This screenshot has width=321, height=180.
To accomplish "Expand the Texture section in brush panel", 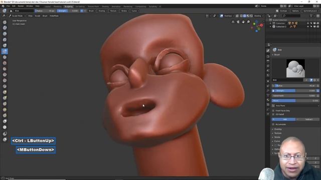I will [x=278, y=133].
